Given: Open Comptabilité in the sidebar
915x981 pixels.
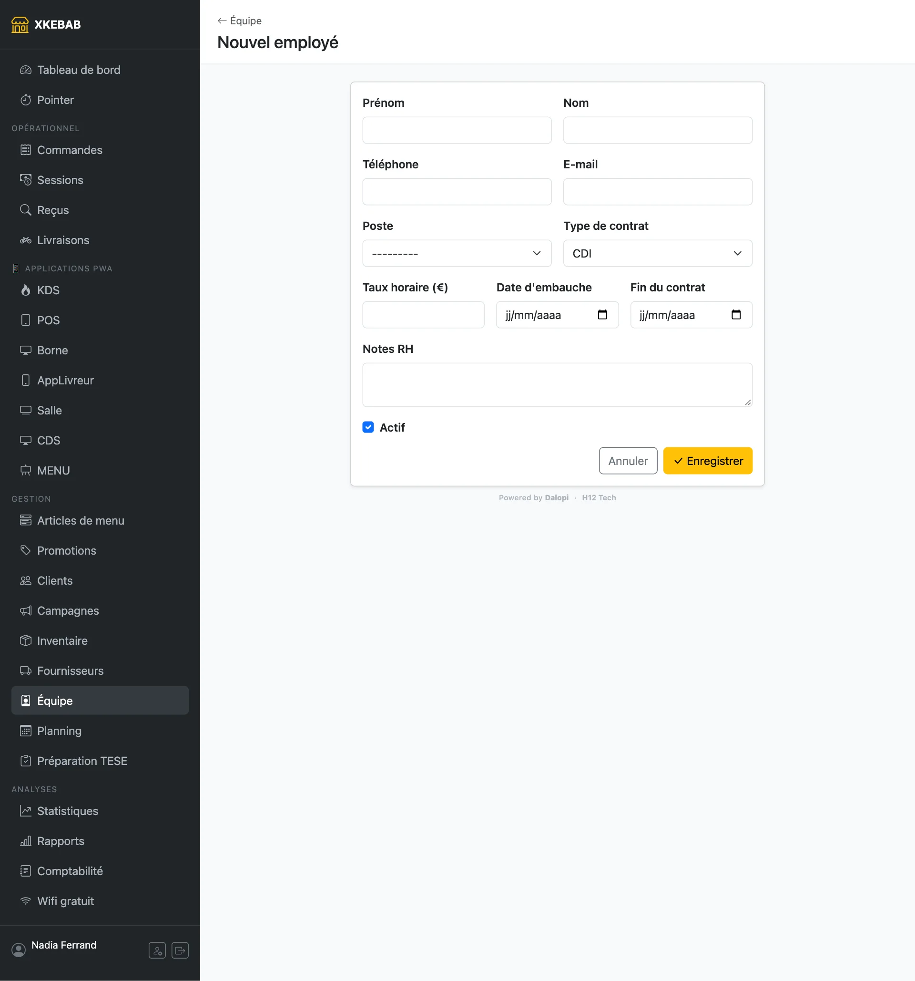Looking at the screenshot, I should click(x=100, y=871).
